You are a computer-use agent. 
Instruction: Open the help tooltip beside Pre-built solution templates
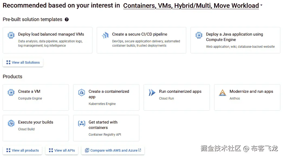(x=66, y=19)
